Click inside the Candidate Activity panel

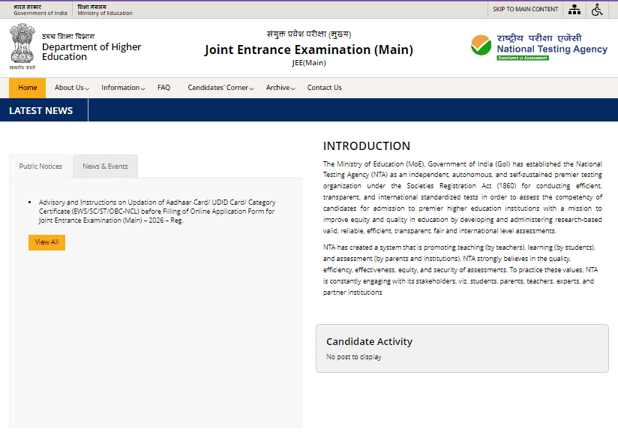click(x=461, y=348)
